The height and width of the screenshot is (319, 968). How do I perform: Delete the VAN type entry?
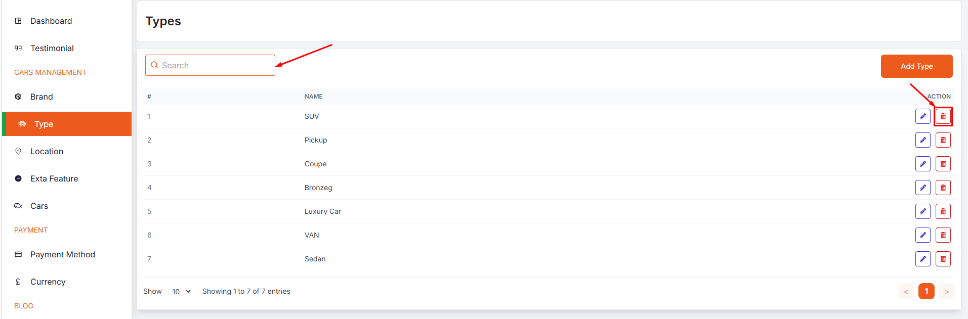coord(943,235)
